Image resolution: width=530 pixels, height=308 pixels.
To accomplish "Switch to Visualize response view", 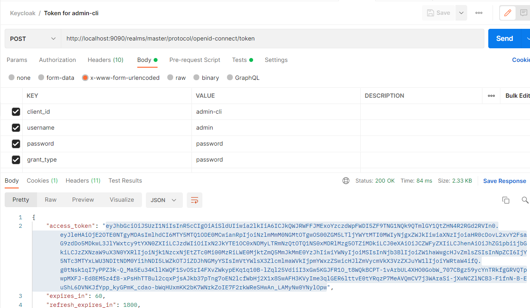I will (x=122, y=200).
